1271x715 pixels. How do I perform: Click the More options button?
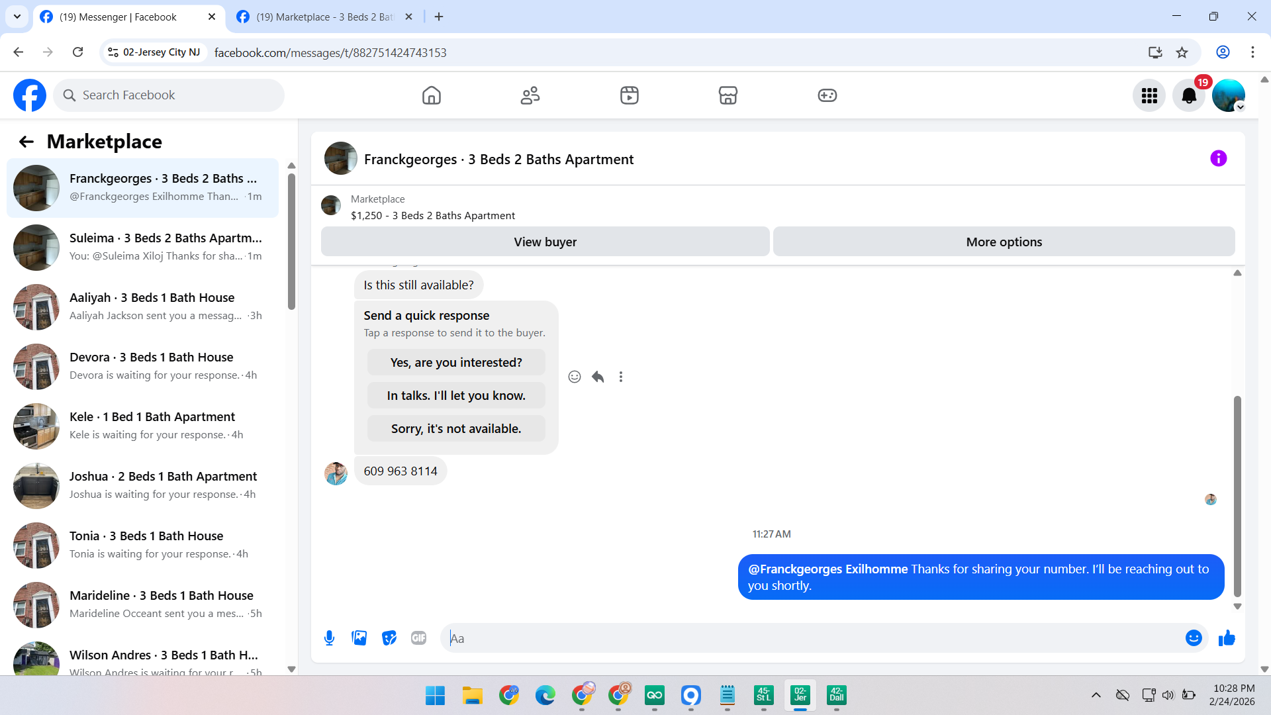click(1004, 242)
